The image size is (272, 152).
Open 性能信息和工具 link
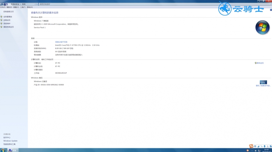10,144
